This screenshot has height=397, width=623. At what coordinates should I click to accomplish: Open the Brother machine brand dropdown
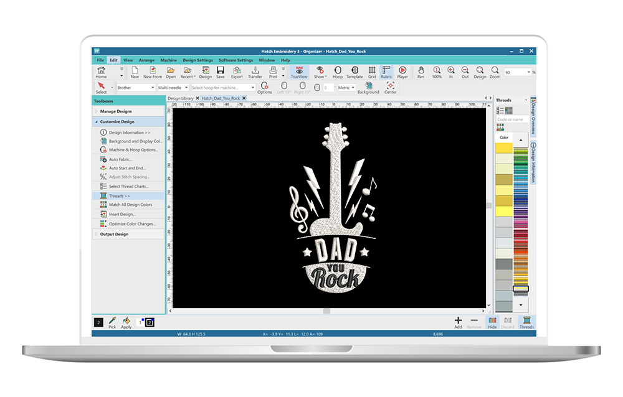135,88
